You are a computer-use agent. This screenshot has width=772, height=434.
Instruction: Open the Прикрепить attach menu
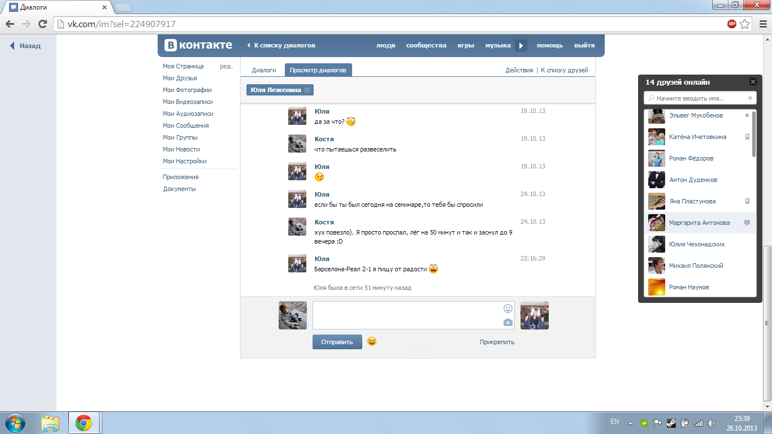[497, 342]
